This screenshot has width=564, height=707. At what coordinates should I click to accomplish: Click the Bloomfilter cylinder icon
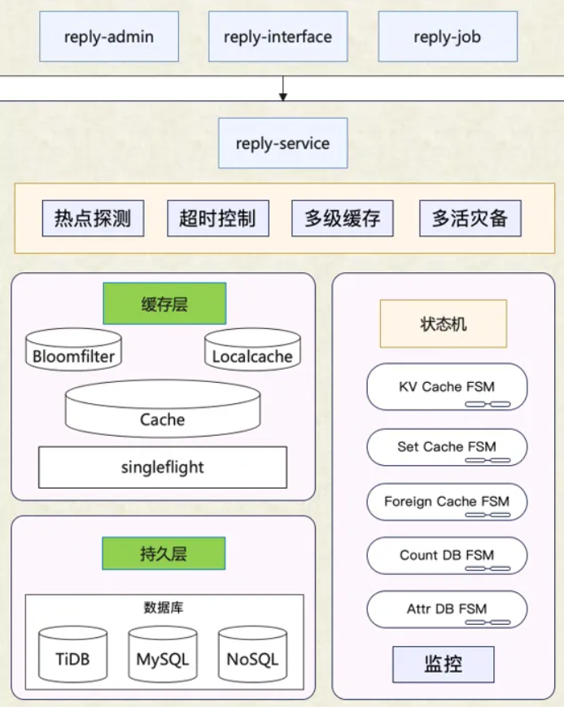tap(73, 349)
